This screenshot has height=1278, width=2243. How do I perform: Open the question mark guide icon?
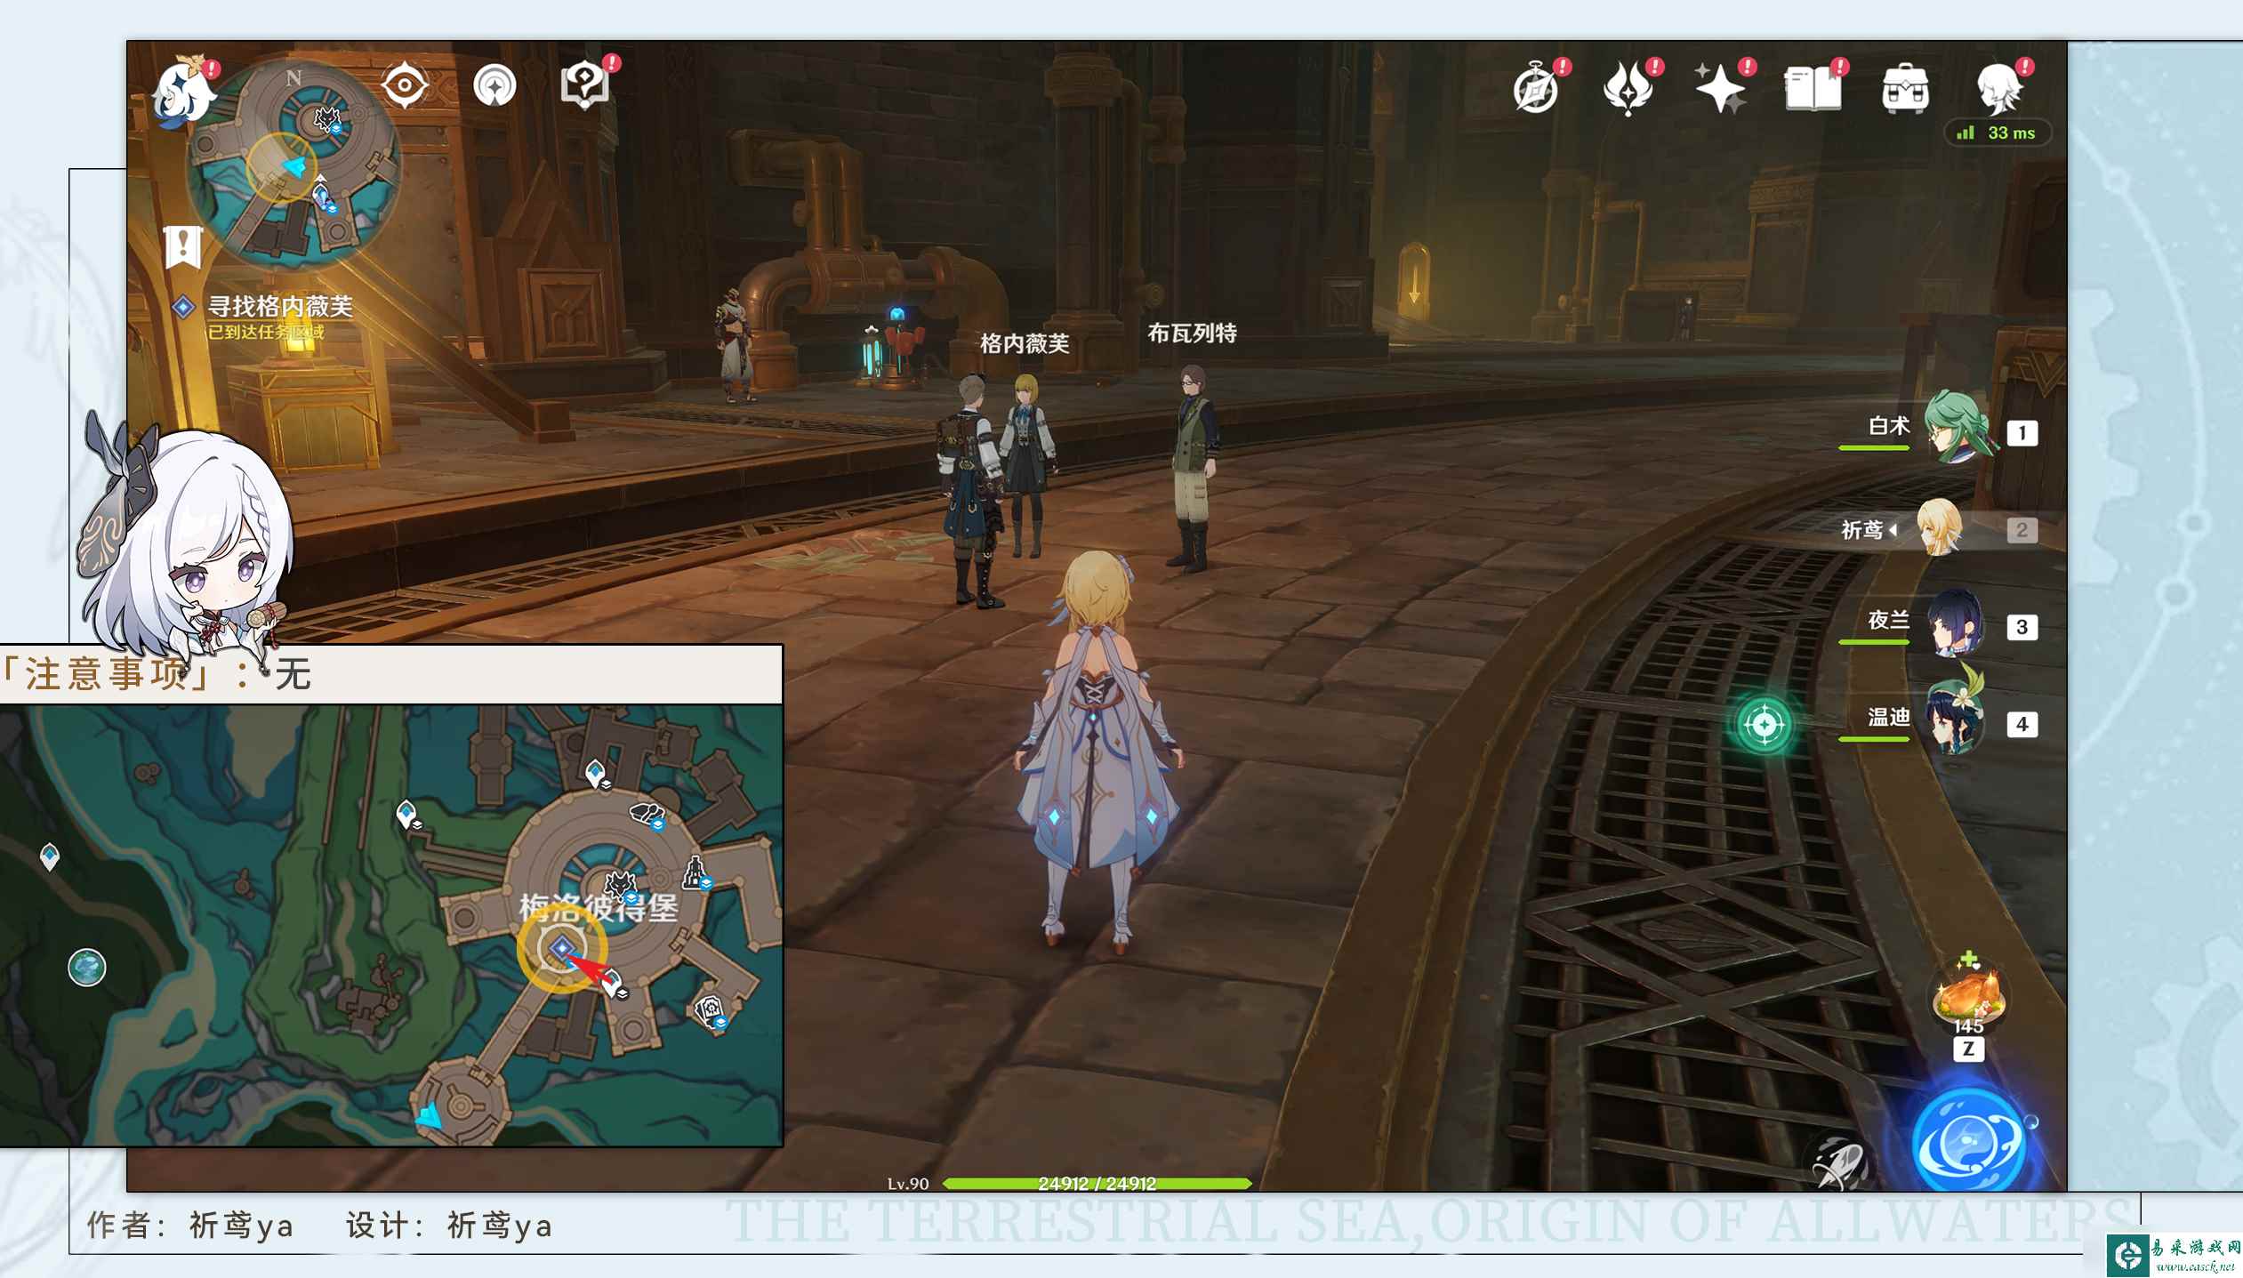585,85
